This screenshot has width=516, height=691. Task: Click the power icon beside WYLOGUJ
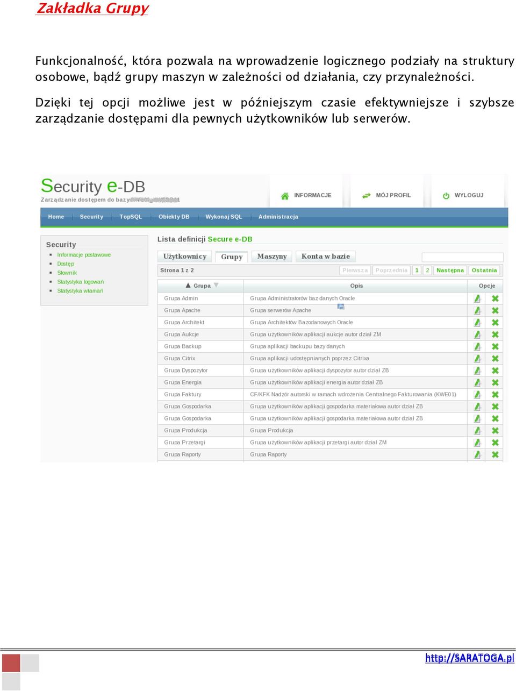[x=446, y=196]
